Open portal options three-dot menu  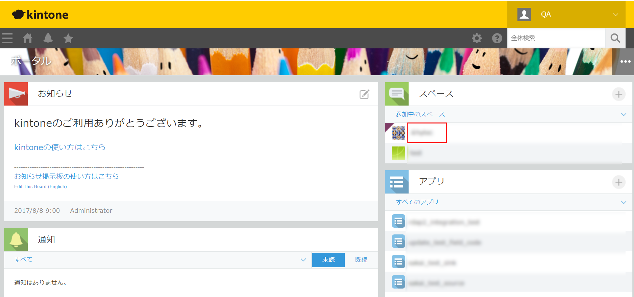pyautogui.click(x=625, y=62)
